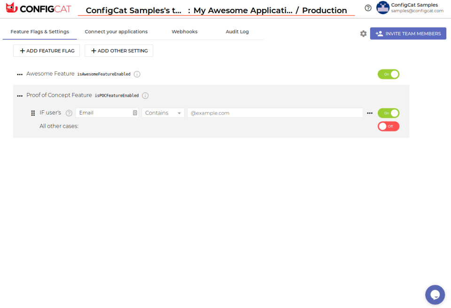
Task: Open the Audit Log tab
Action: coord(237,31)
